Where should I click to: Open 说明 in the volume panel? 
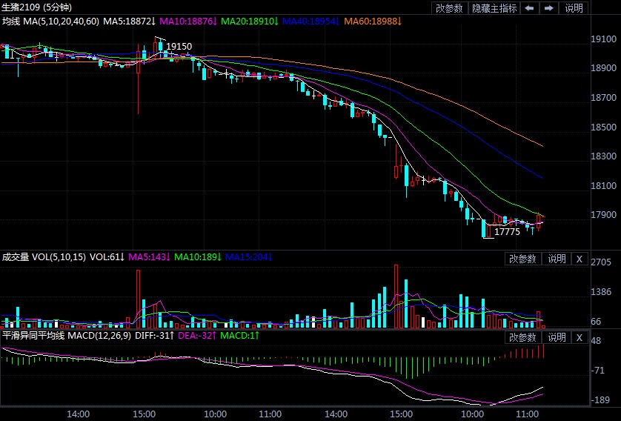[557, 259]
